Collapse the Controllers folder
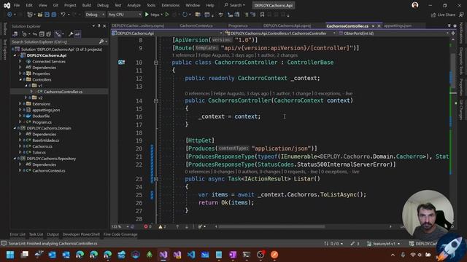Screen dimensions: 467x262 pos(20,79)
